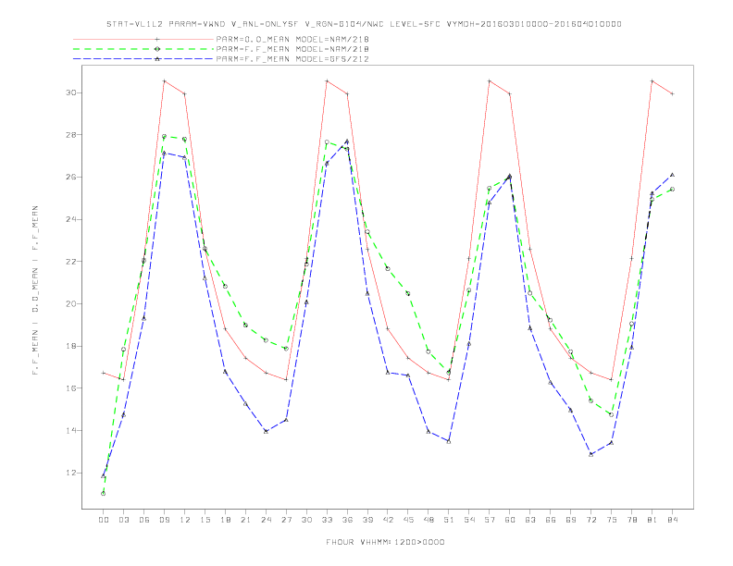Click blue triangle data point at hour 51

pos(449,441)
